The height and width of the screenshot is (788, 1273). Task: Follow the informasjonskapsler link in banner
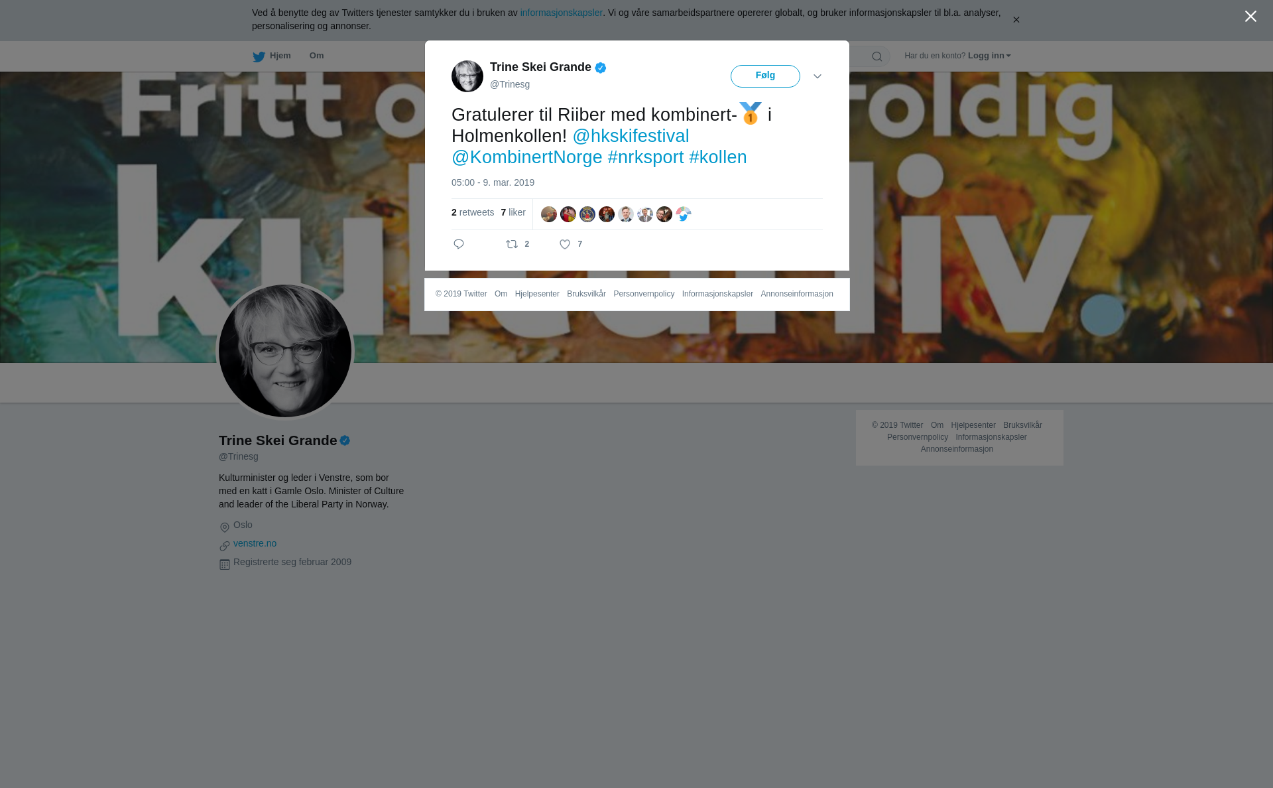click(x=561, y=13)
